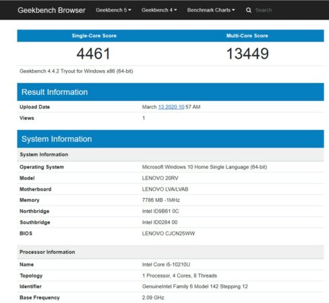The height and width of the screenshot is (303, 329).
Task: Select the 7786 MB memory value
Action: [x=161, y=200]
